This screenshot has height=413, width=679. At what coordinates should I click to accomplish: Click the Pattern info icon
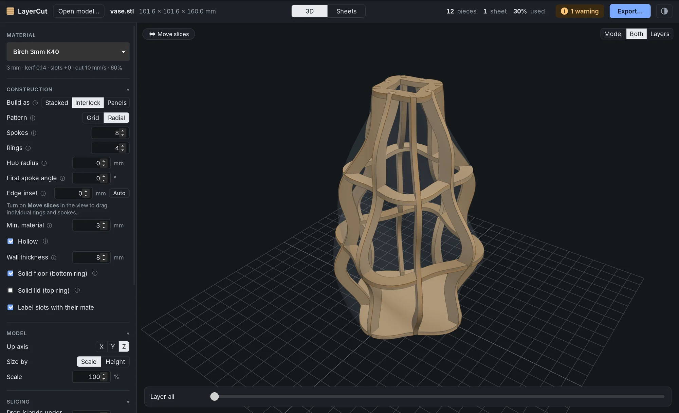point(33,118)
